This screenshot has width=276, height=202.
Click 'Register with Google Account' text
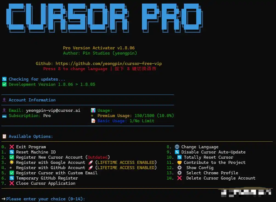pyautogui.click(x=51, y=163)
